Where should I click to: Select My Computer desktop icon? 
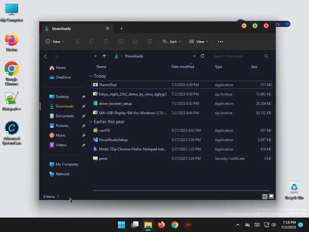[x=12, y=13]
